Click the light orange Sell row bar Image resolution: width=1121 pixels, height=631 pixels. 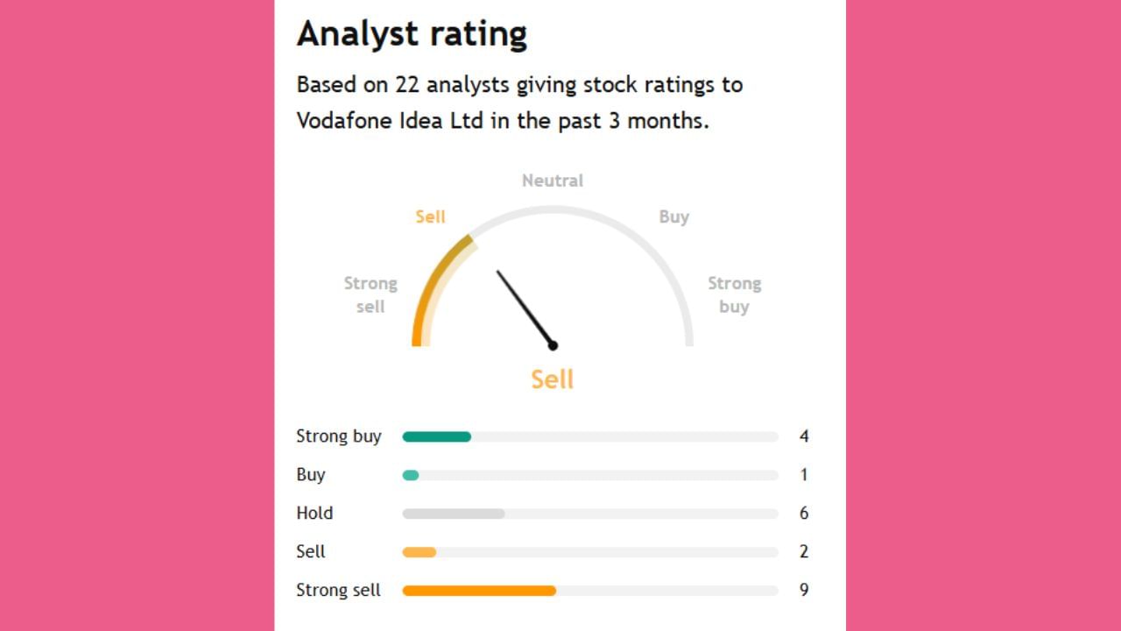(x=419, y=552)
